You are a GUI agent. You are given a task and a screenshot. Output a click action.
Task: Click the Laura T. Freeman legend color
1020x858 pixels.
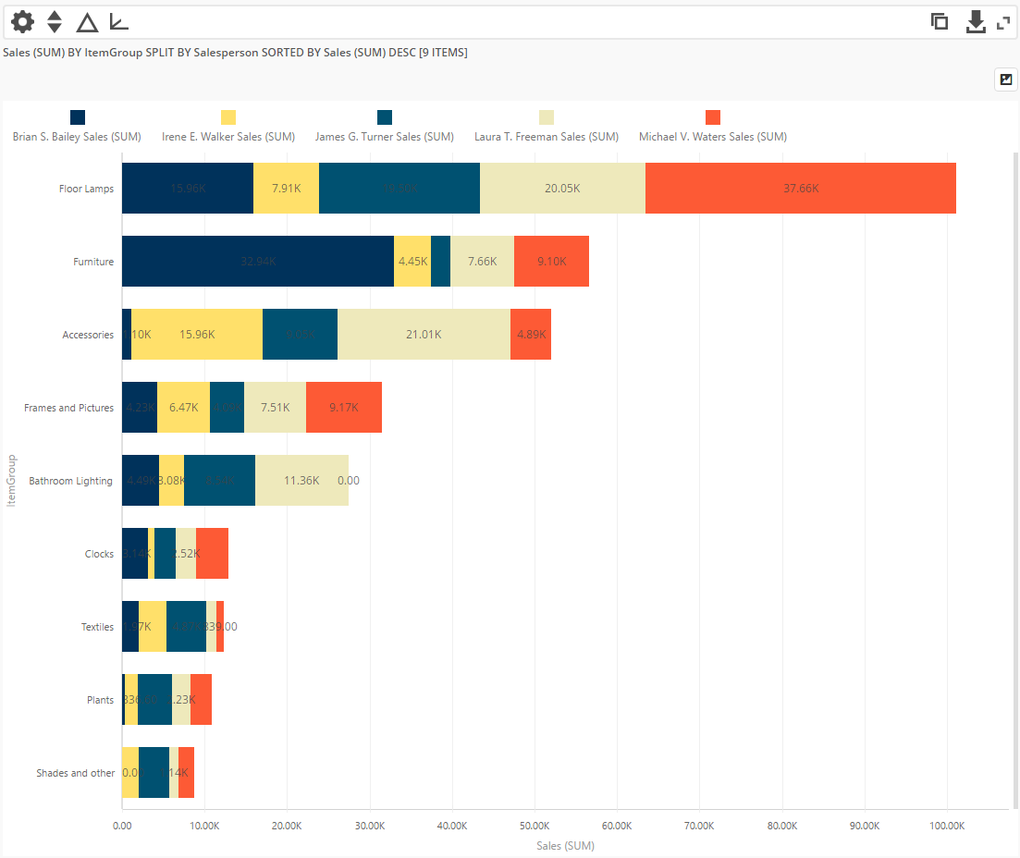coord(547,117)
